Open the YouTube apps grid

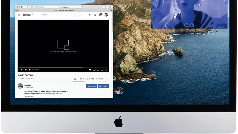click(95, 15)
